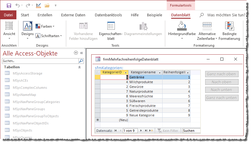The image size is (252, 144).
Task: Click the new record row selector asterisk
Action: point(98,120)
